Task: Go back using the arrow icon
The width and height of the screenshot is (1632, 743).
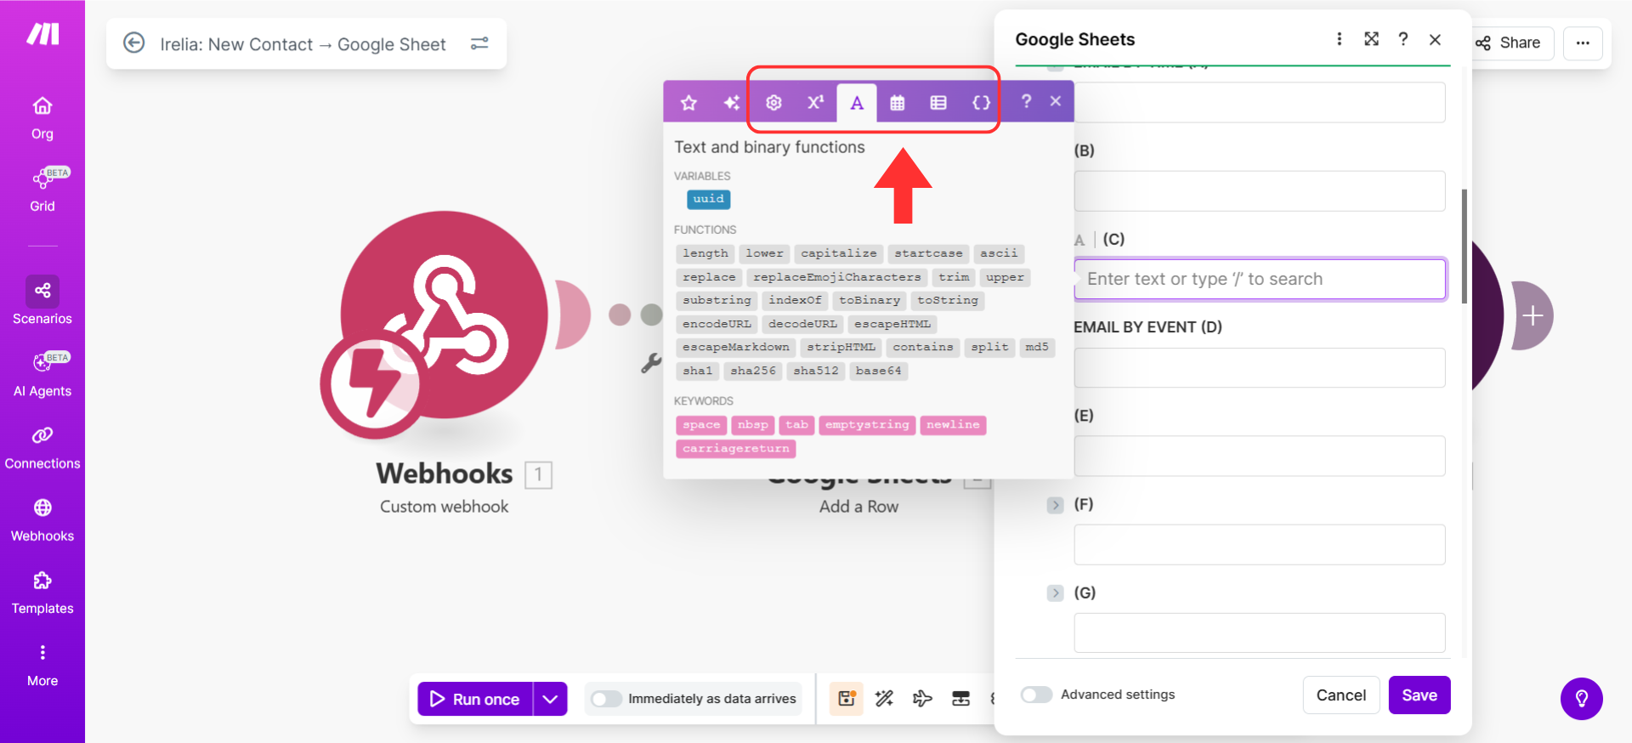Action: click(134, 43)
